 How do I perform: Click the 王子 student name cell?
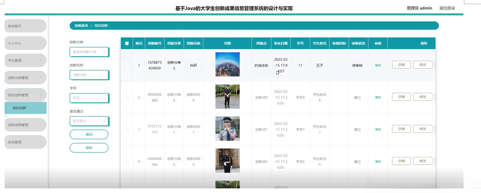coord(319,65)
